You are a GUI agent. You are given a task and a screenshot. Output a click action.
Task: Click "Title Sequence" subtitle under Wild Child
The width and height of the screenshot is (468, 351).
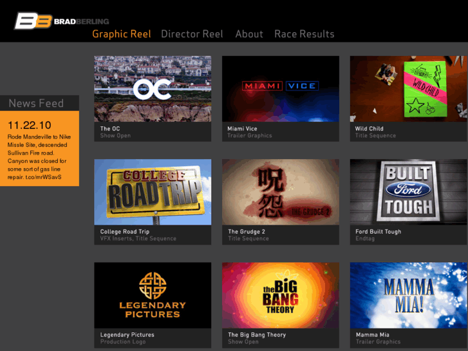[x=375, y=136]
